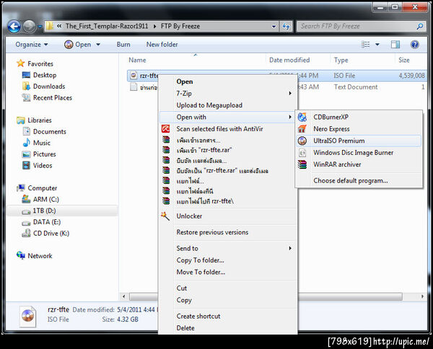Click the breadcrumb arrow after The_First_Templar-Razor1911
433x349 pixels.
tap(154, 26)
